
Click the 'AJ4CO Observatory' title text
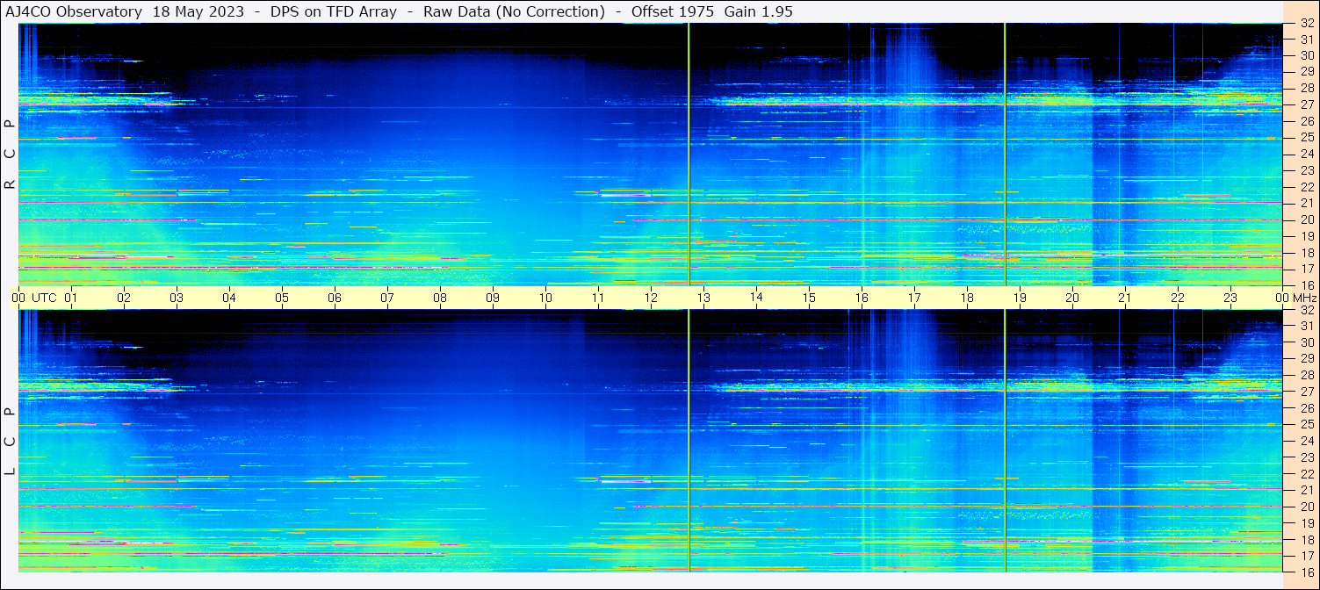pyautogui.click(x=74, y=11)
